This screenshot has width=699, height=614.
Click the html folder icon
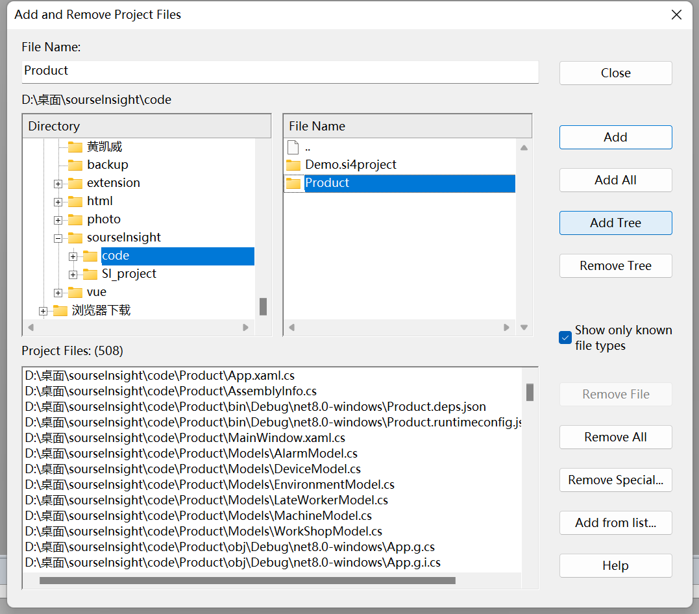coord(75,202)
